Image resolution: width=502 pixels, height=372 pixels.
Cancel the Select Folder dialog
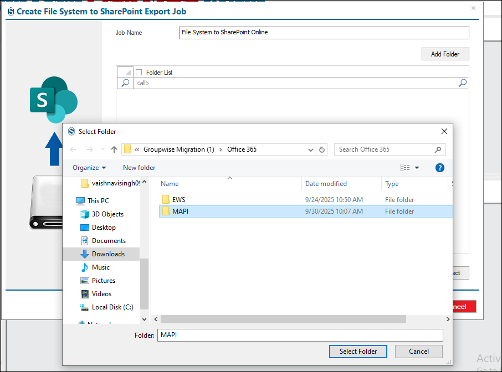[x=419, y=351]
